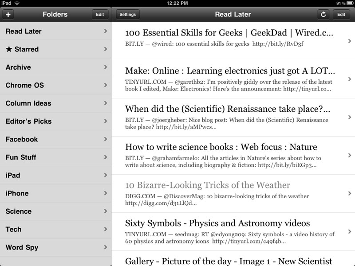Tap the battery icon in status bar

coord(350,3)
